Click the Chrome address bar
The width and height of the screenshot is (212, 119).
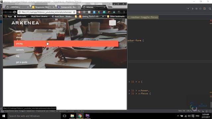pos(47,12)
